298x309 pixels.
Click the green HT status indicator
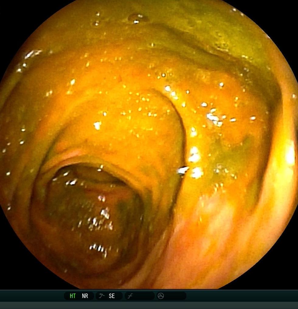[x=73, y=296]
